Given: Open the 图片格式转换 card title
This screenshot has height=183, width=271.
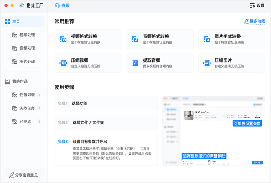Looking at the screenshot, I should point(228,36).
